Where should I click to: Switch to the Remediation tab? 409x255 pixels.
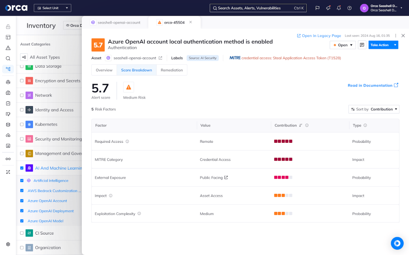click(172, 70)
